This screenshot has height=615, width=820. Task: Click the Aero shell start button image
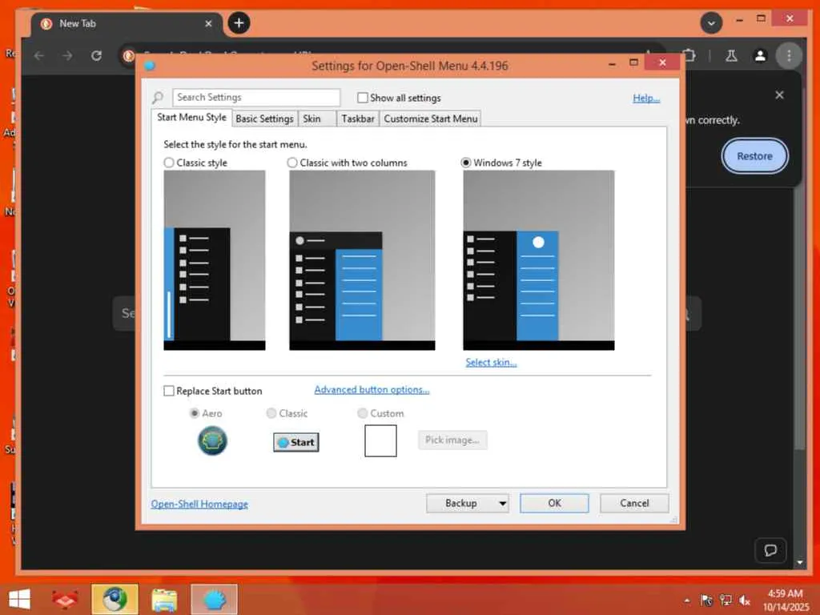click(212, 441)
